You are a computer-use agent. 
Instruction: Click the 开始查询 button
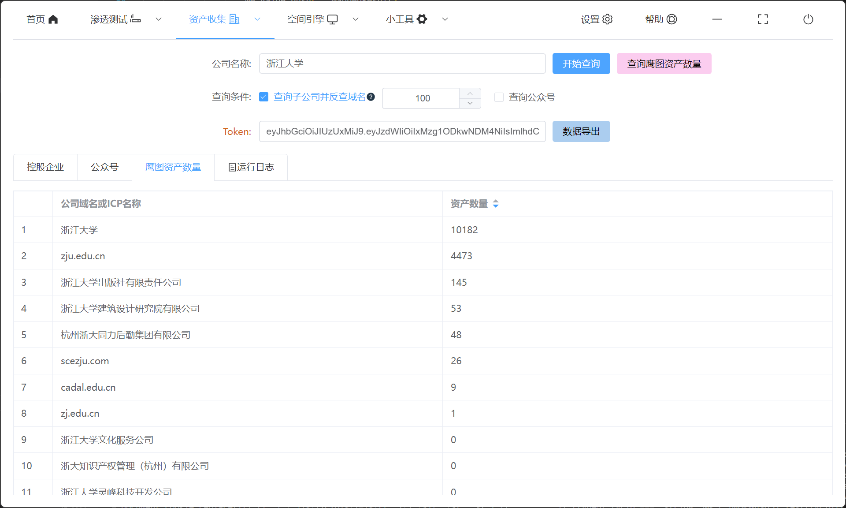[x=581, y=63]
